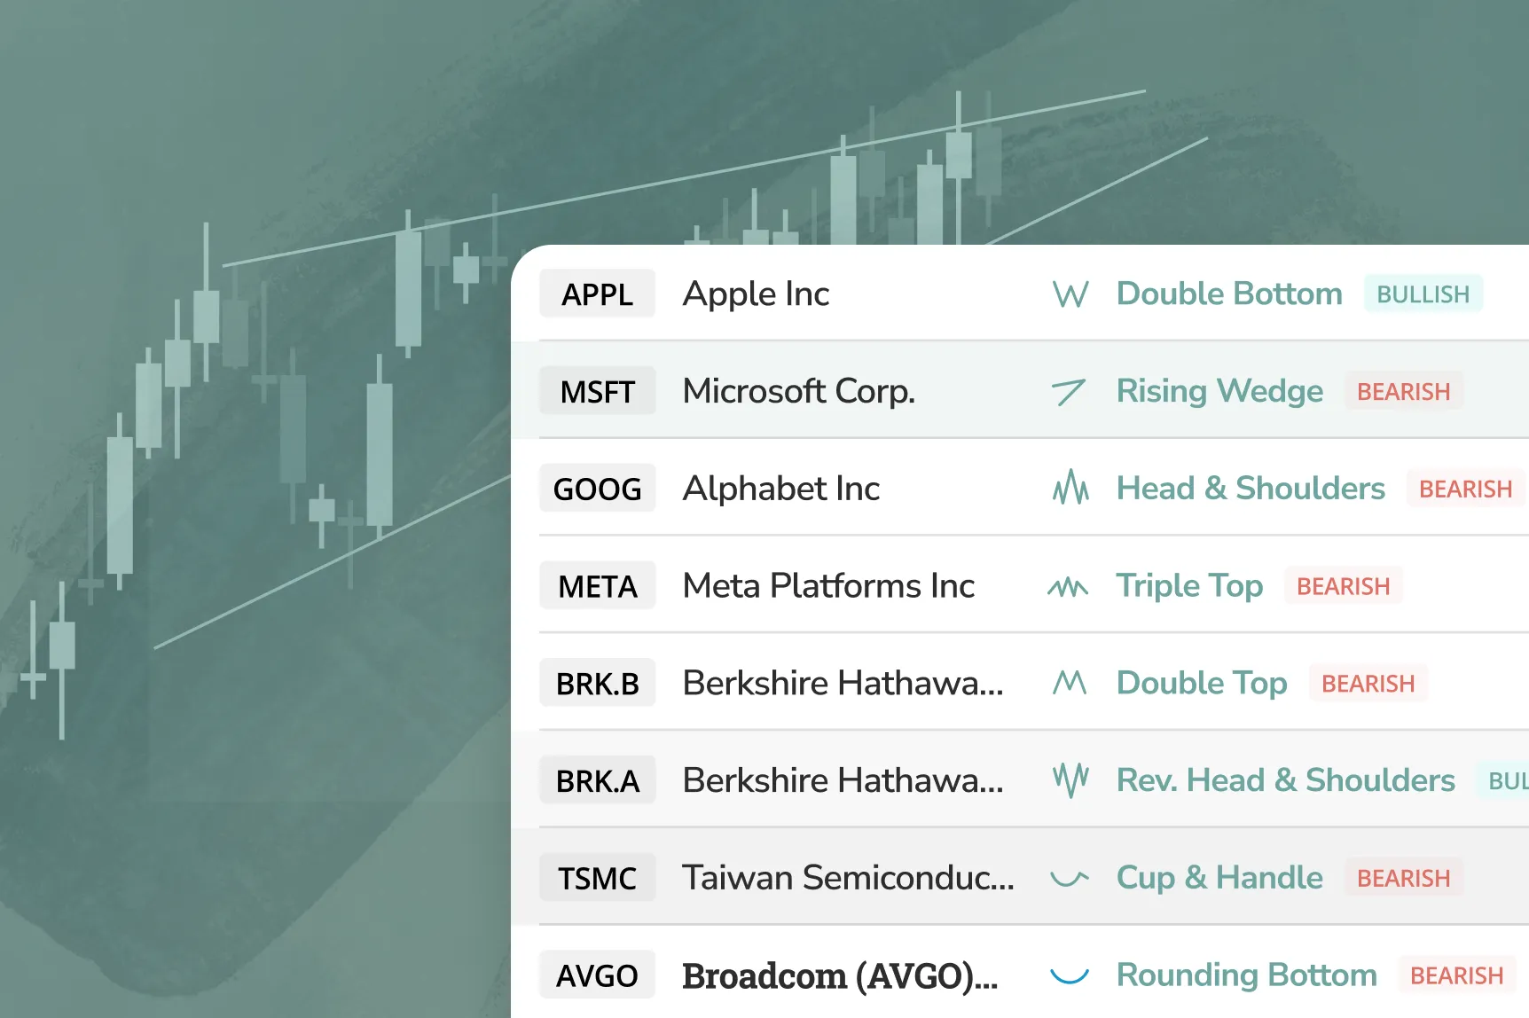1529x1018 pixels.
Task: Expand the truncated Taiwan Semiconductor name
Action: pyautogui.click(x=848, y=878)
